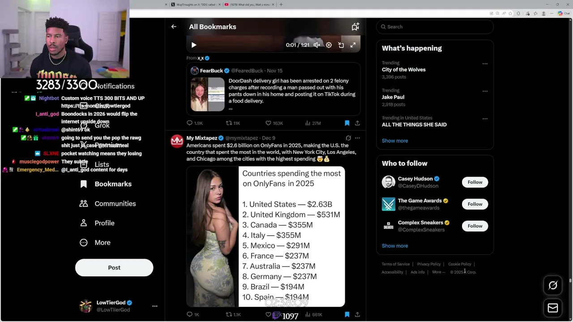This screenshot has width=573, height=322.
Task: Expand the More footer menu
Action: 438,272
